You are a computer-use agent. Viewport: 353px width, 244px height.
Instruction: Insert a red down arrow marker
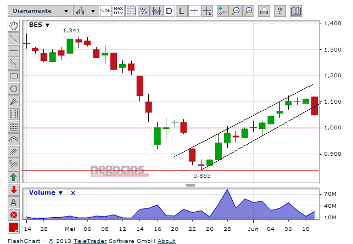[x=14, y=190]
